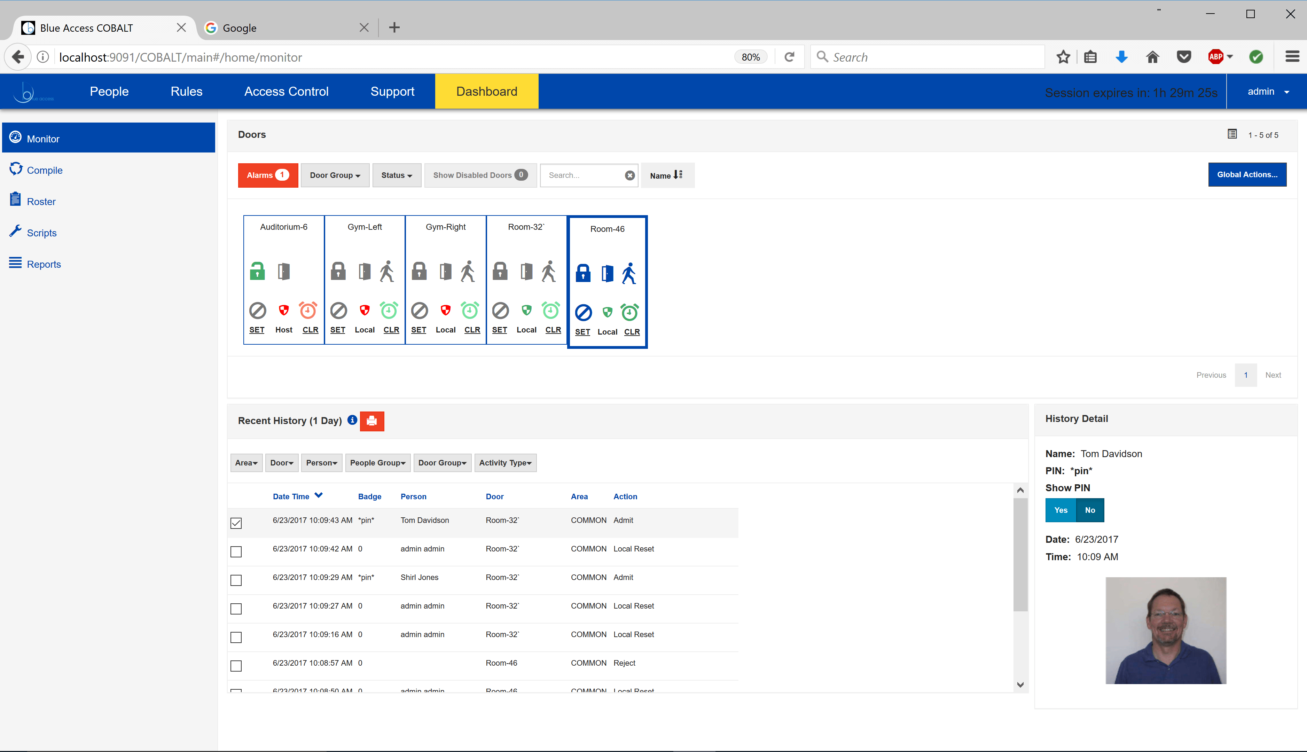Click the info icon beside Recent History
This screenshot has width=1307, height=752.
(352, 420)
